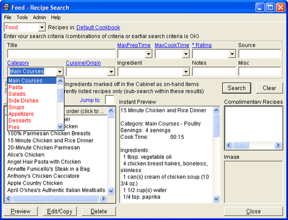Click the MaxPrepTime label link
The width and height of the screenshot is (288, 220).
tap(134, 45)
